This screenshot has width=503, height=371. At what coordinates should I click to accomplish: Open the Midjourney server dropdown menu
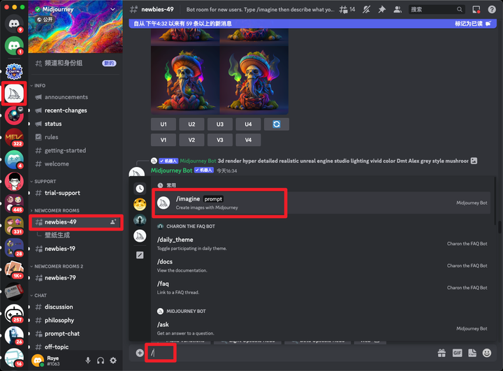(112, 9)
